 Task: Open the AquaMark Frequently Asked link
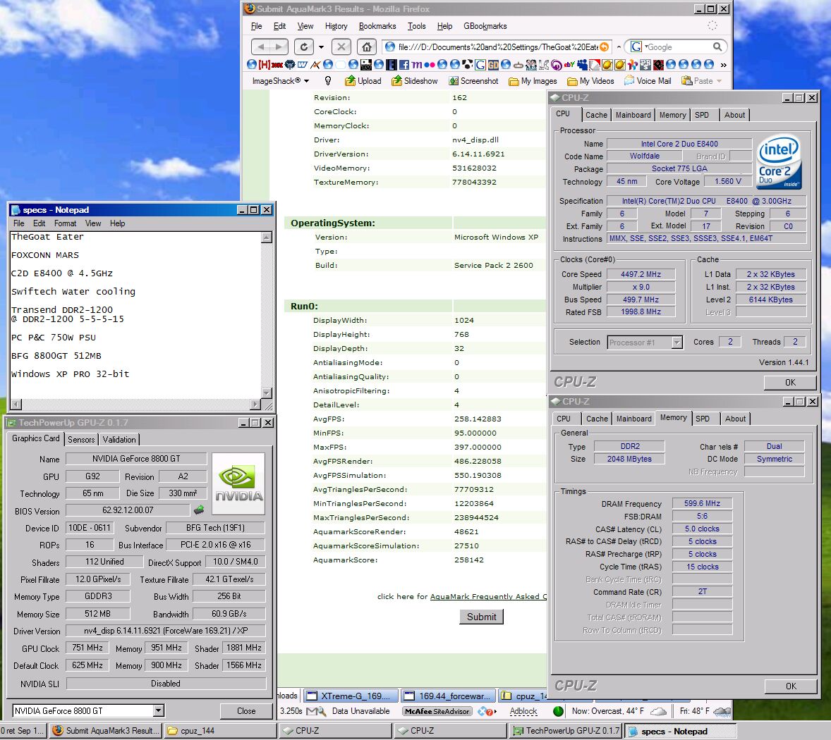tap(488, 596)
